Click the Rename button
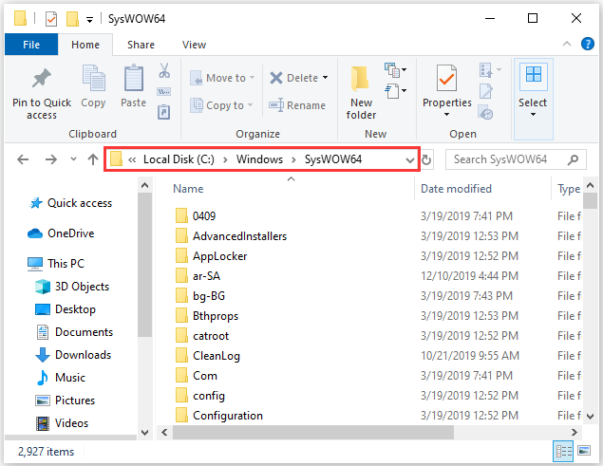 point(297,105)
